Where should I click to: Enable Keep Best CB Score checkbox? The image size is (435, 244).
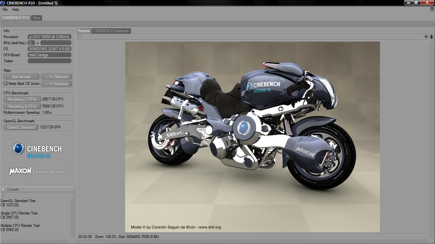coord(5,84)
